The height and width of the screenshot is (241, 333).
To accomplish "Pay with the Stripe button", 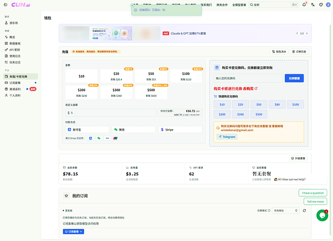I will click(x=180, y=130).
